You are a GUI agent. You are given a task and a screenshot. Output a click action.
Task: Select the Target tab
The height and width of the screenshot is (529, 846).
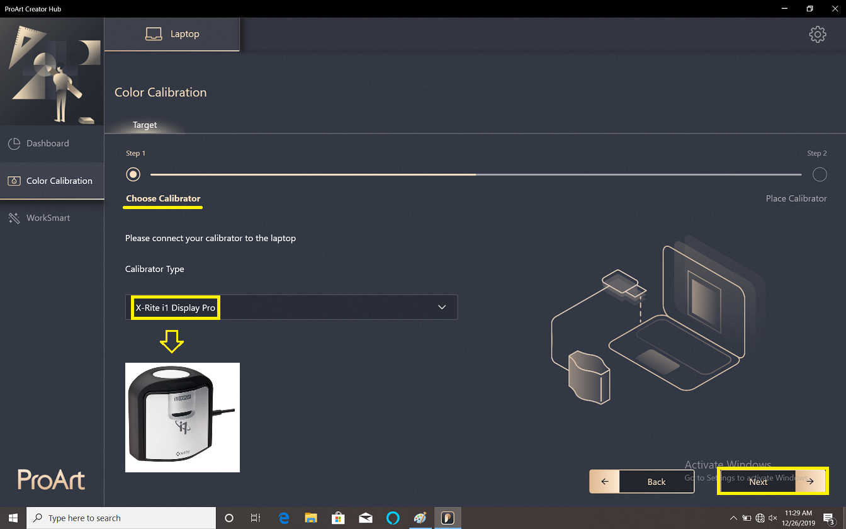point(145,125)
